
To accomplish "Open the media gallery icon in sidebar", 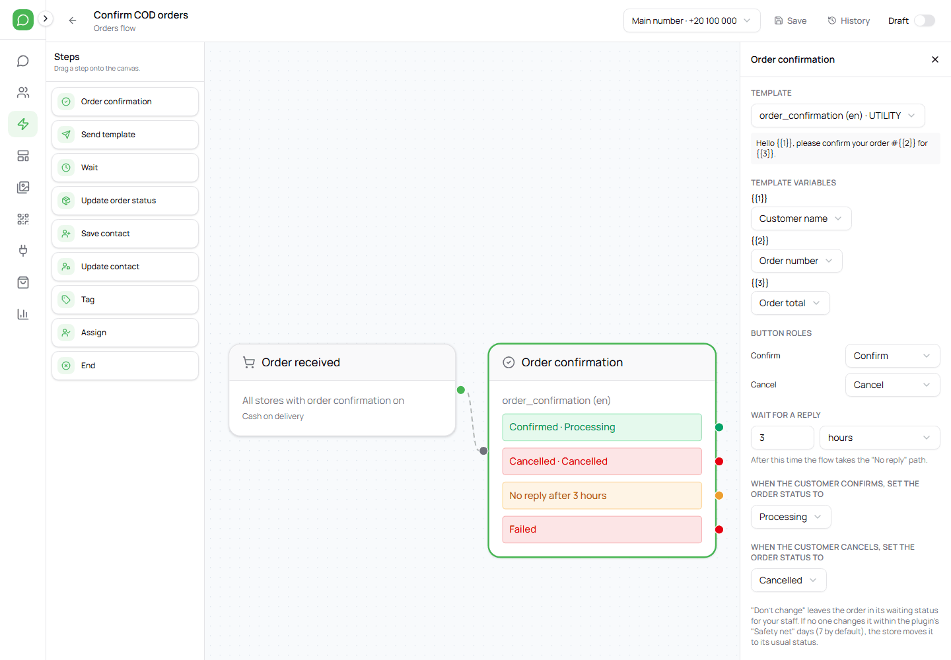I will (x=23, y=187).
